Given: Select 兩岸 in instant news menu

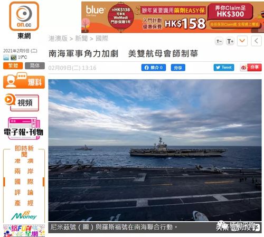Looking at the screenshot, I should (24, 171).
